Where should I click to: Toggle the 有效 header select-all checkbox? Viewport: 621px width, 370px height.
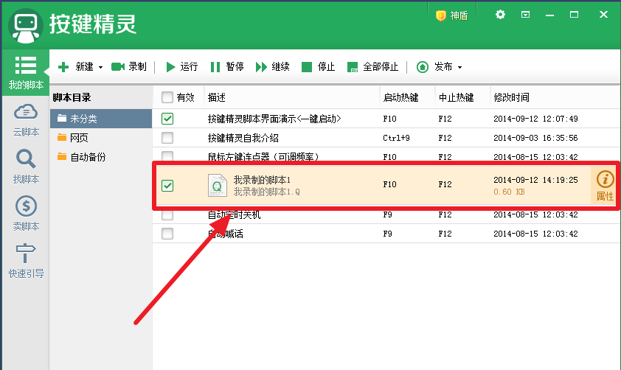pos(167,97)
